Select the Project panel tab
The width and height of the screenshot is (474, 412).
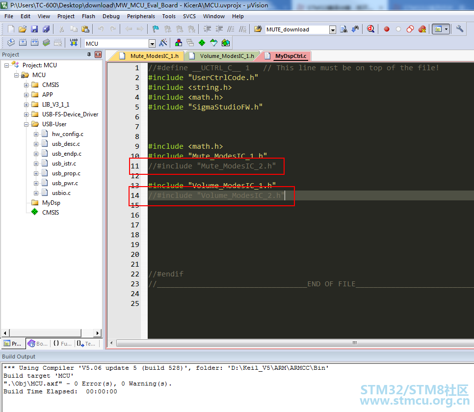pyautogui.click(x=13, y=344)
